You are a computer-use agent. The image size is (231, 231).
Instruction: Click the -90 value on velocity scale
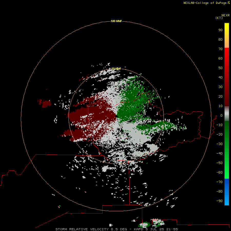[x=219, y=201]
